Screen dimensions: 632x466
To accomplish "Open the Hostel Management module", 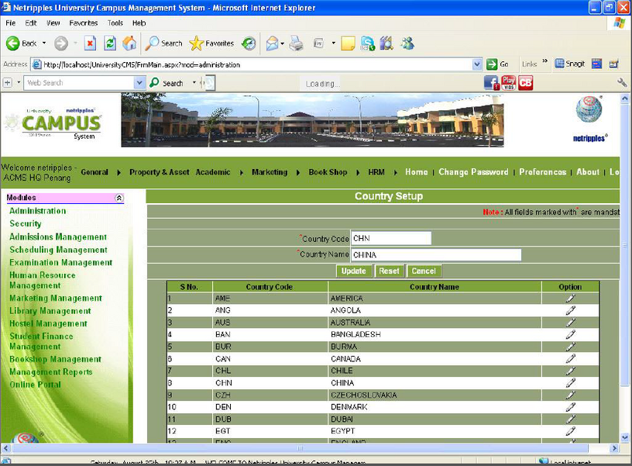I will coord(48,323).
